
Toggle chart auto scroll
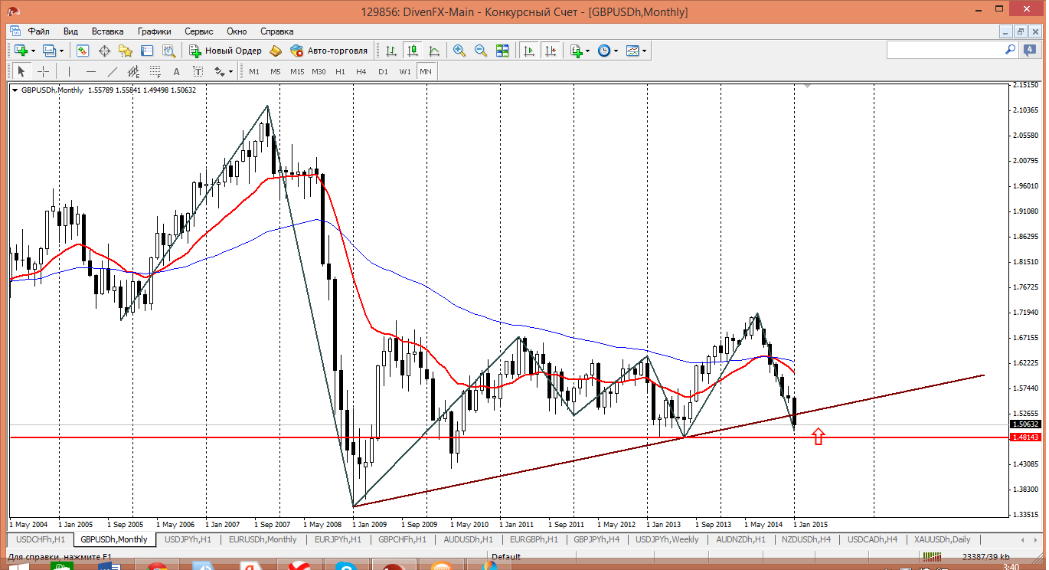[528, 51]
